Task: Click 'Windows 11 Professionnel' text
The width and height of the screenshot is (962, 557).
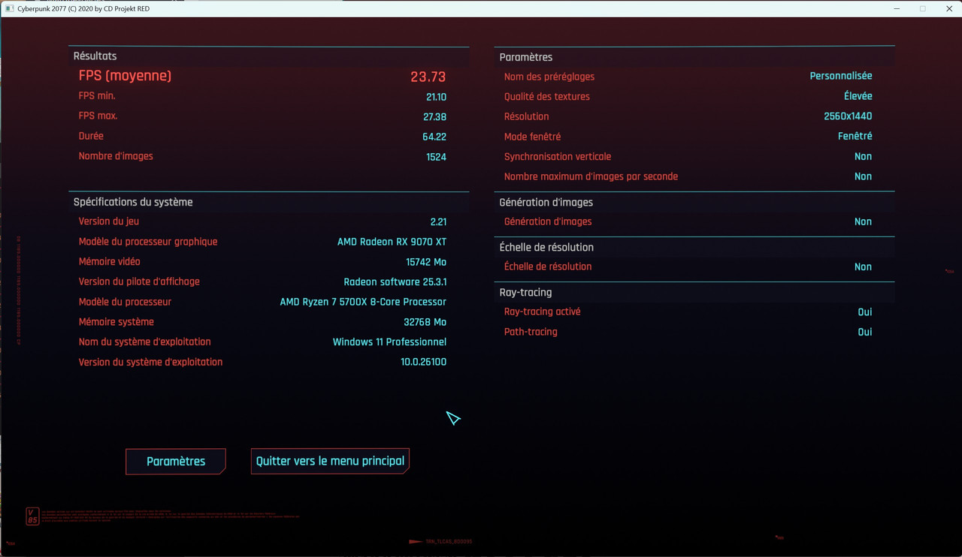Action: pyautogui.click(x=389, y=342)
